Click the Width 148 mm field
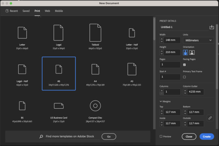 (172, 40)
